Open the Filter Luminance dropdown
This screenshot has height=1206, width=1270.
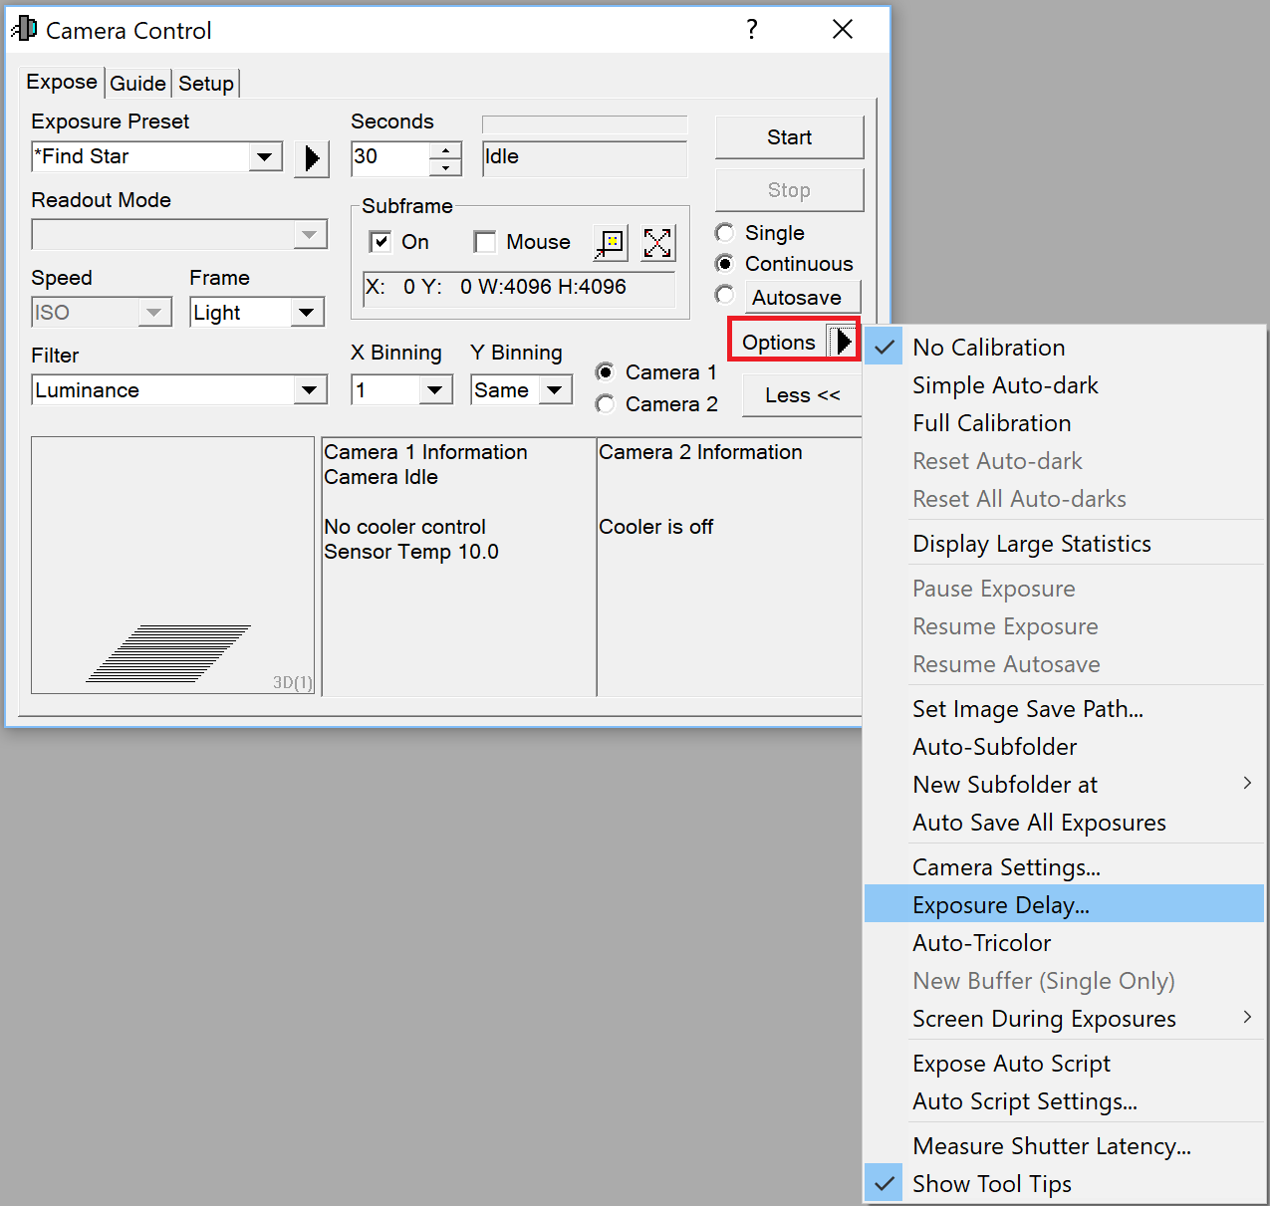tap(310, 390)
